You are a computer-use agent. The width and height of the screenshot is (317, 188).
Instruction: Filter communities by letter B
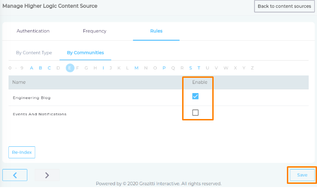pyautogui.click(x=40, y=68)
